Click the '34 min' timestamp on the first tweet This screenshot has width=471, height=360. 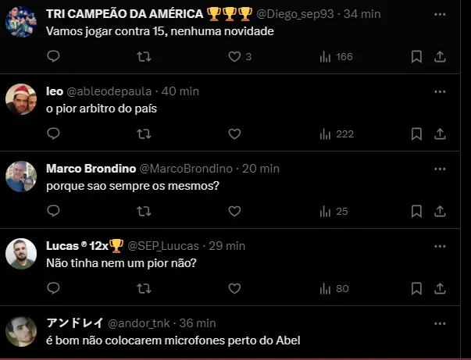pos(362,13)
